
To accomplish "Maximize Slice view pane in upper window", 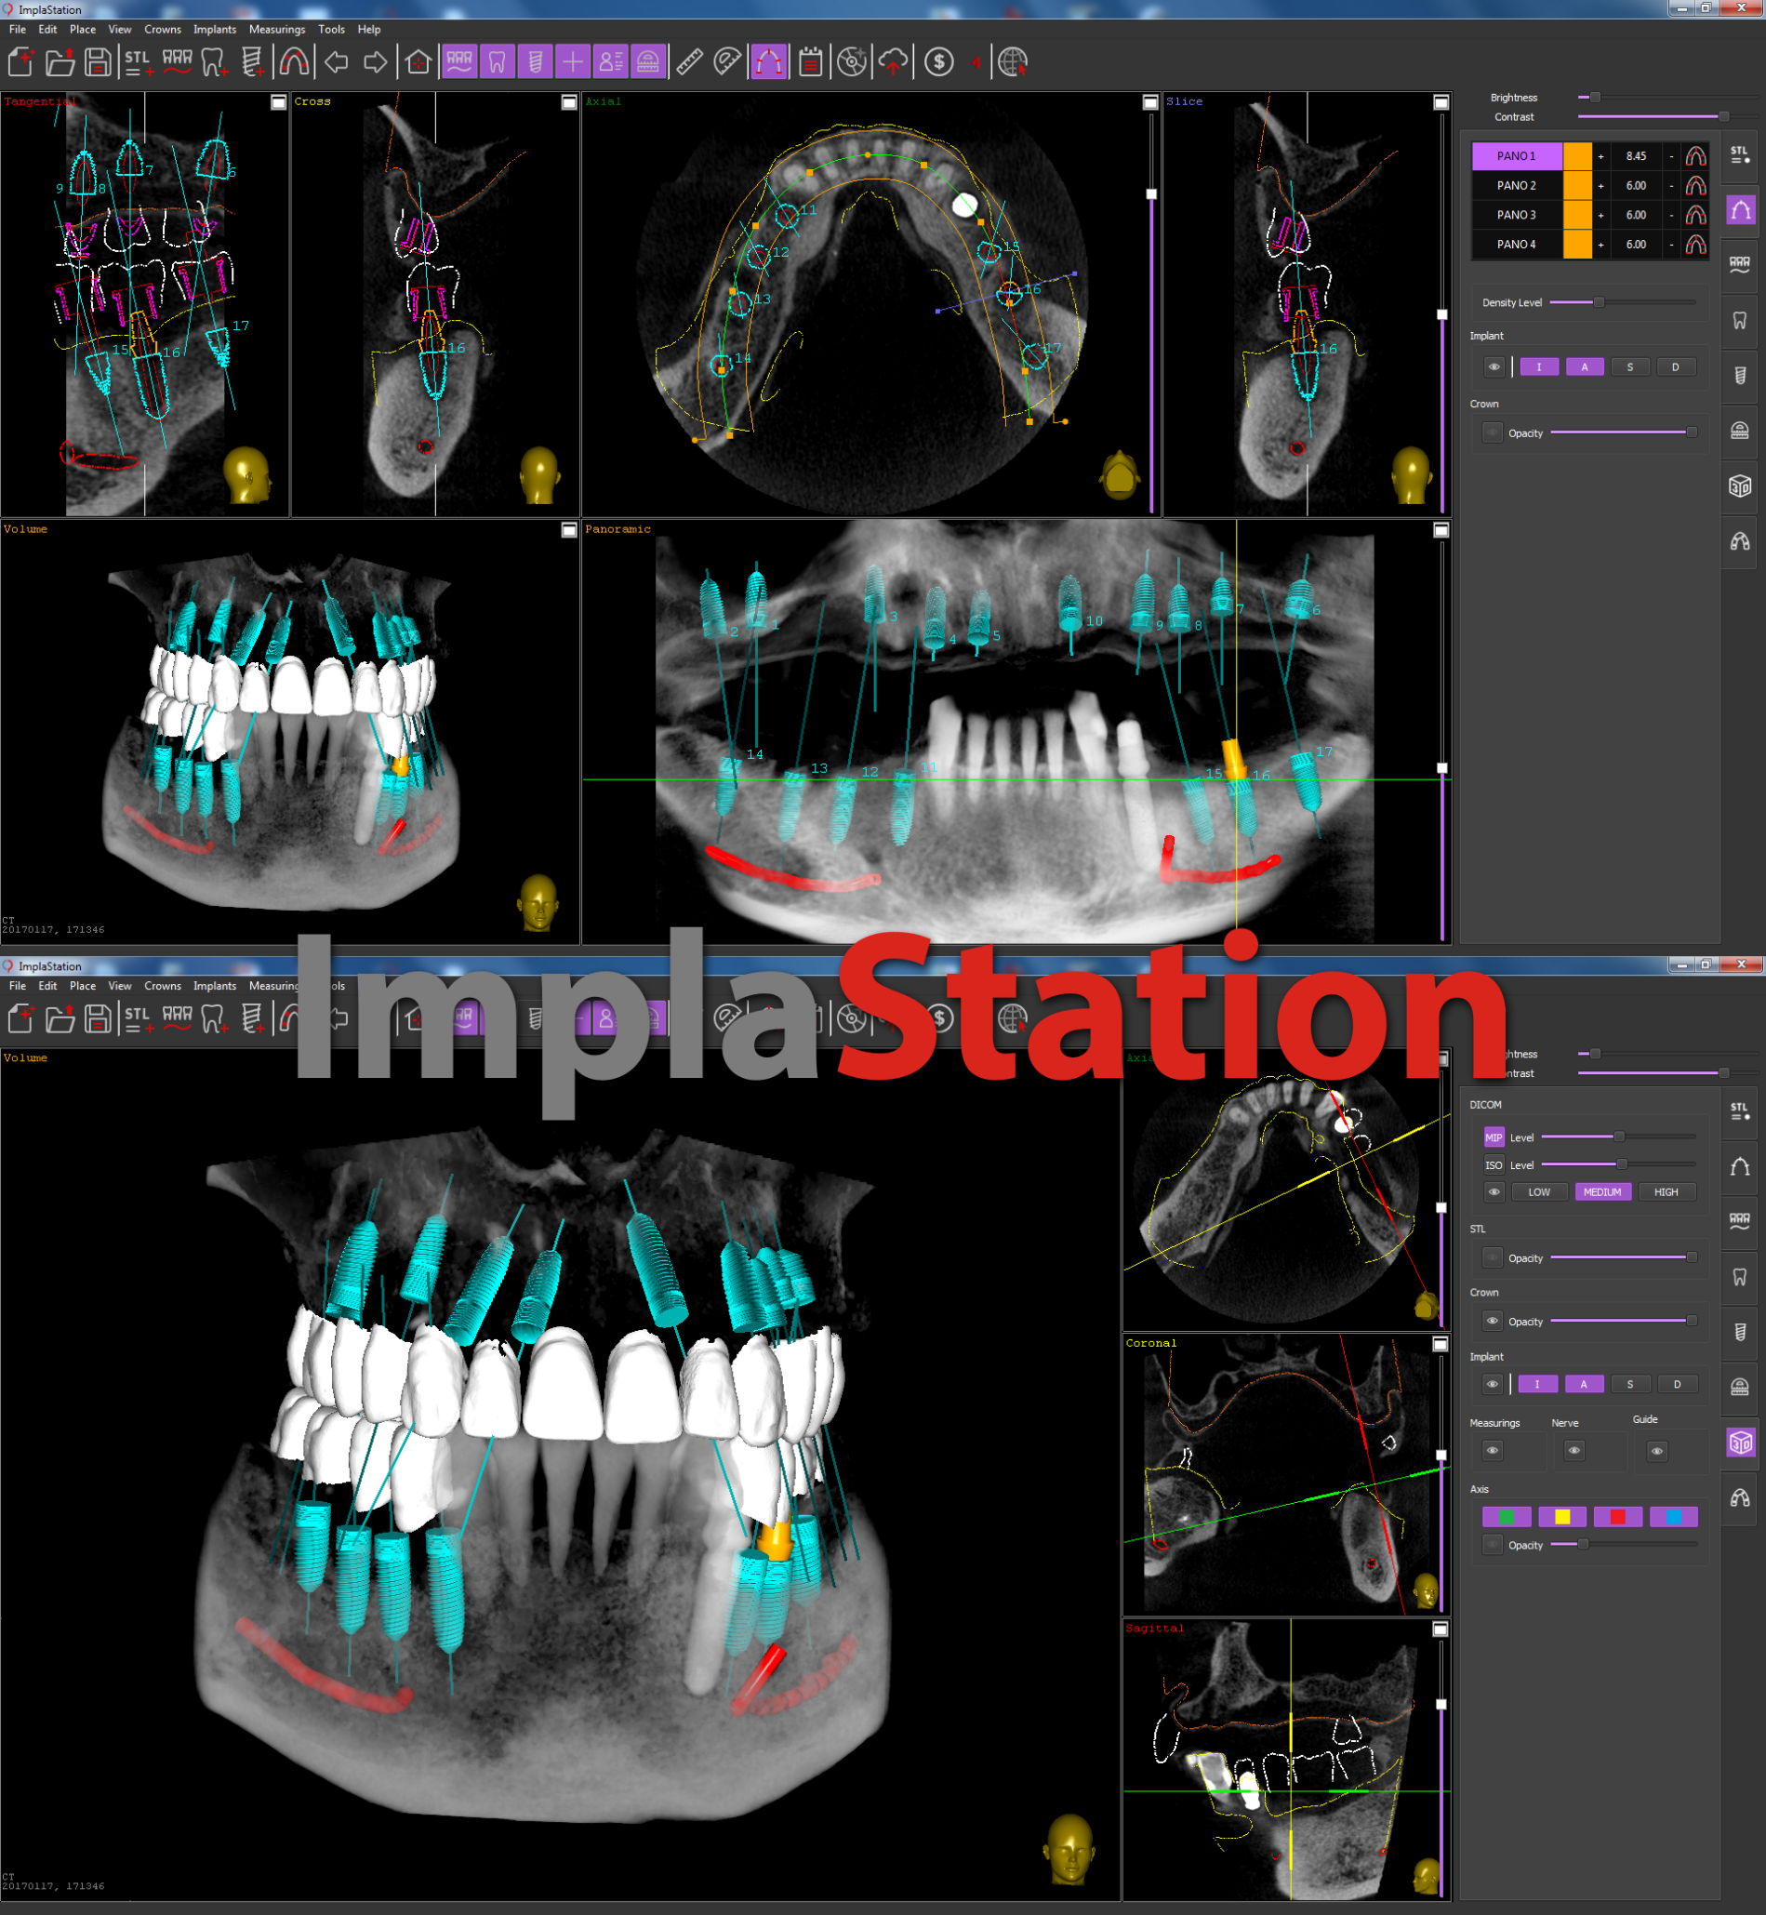I will click(x=1441, y=102).
